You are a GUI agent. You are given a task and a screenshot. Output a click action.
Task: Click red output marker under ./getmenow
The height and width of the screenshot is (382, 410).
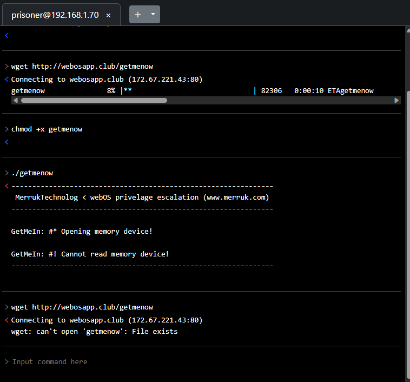click(6, 186)
